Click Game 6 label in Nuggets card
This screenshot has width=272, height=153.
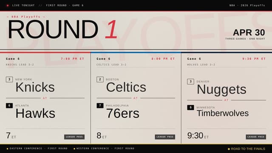[x=194, y=59]
